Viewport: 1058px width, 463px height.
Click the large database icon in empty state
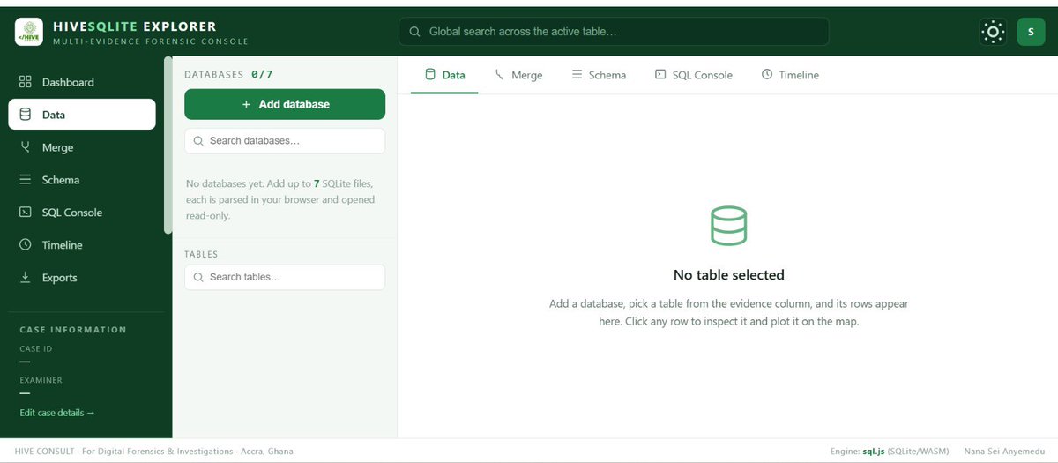[x=728, y=226]
